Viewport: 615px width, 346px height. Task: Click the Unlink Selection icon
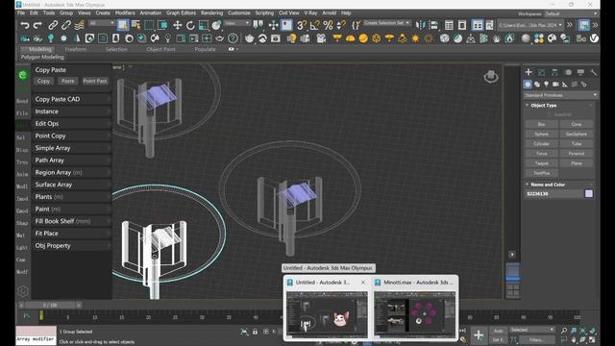[x=66, y=25]
